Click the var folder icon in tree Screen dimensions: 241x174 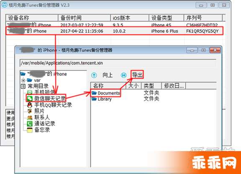[x=29, y=80]
